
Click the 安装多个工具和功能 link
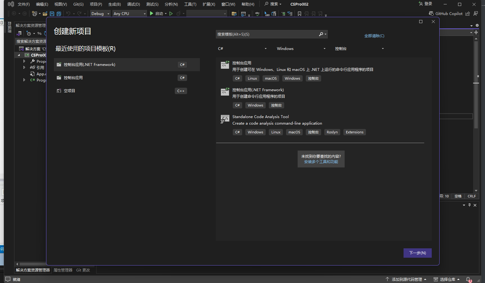321,162
